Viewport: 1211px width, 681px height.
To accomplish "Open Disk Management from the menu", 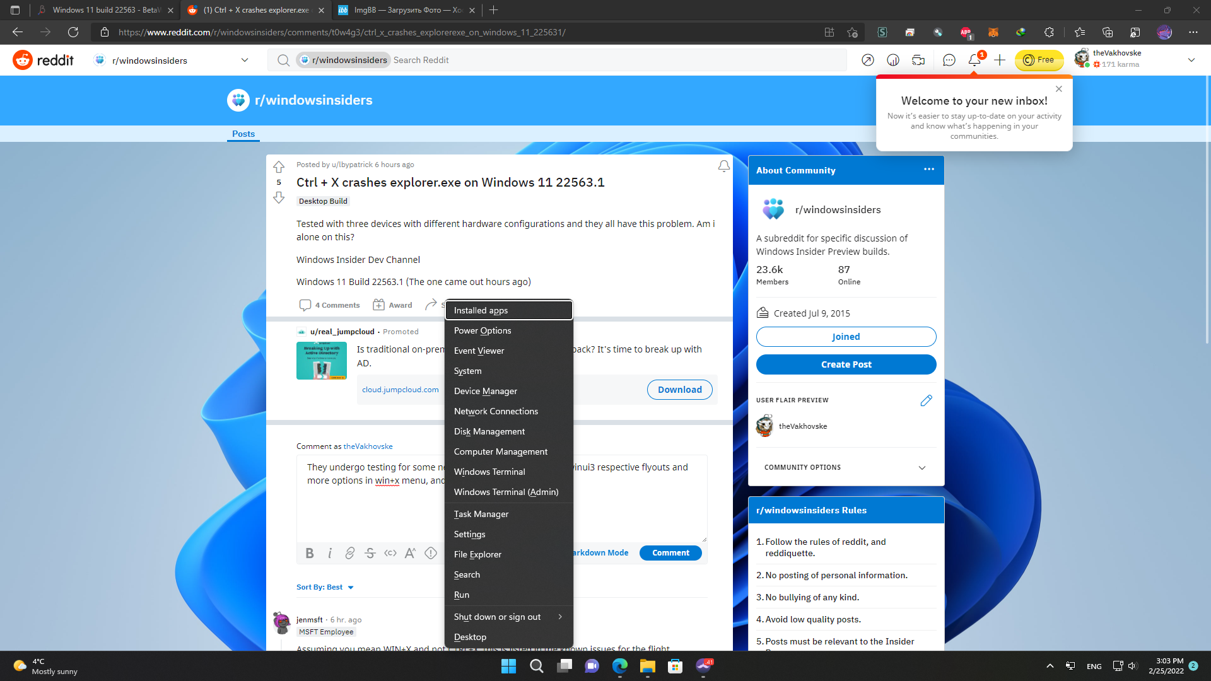I will coord(508,431).
